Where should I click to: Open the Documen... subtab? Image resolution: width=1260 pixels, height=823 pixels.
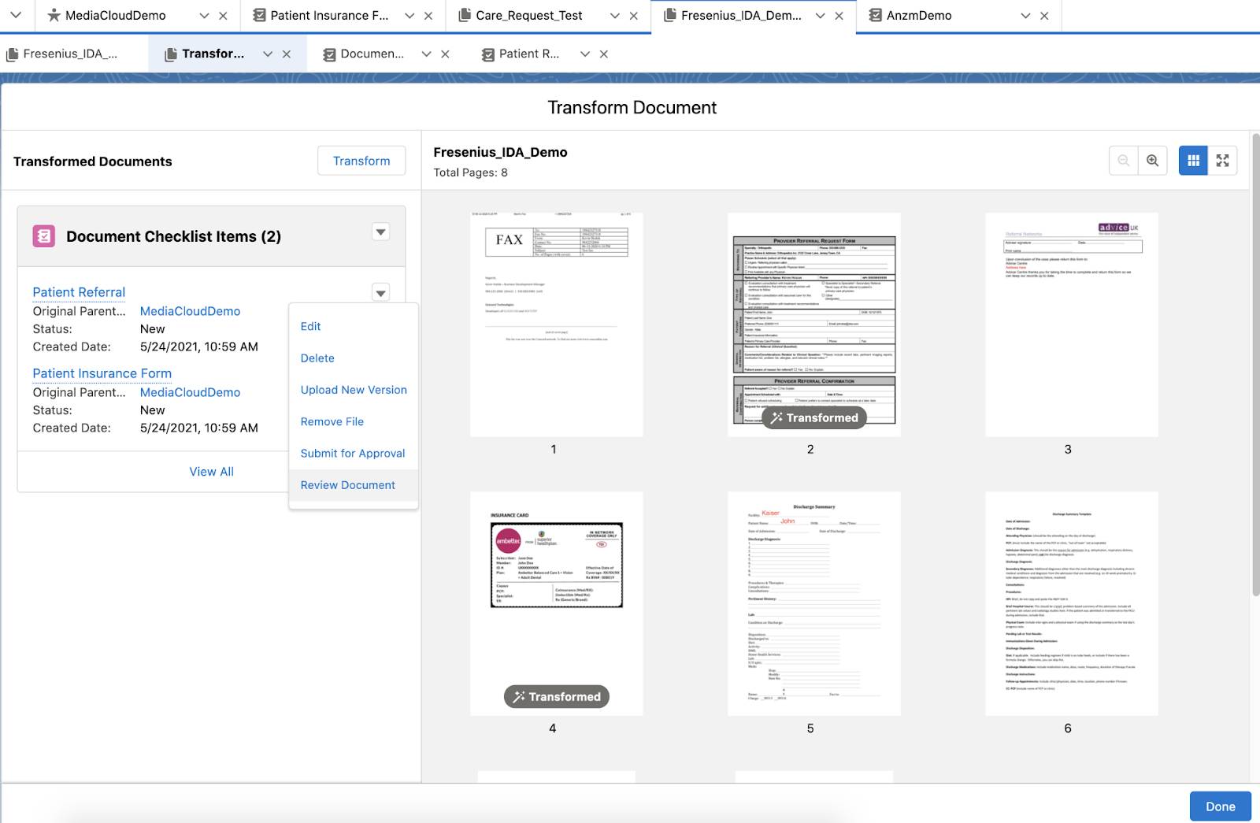point(372,54)
